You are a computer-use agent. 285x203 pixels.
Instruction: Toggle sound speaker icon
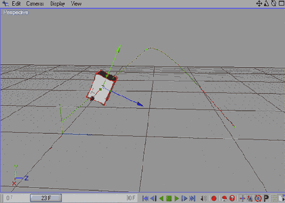coord(204,199)
